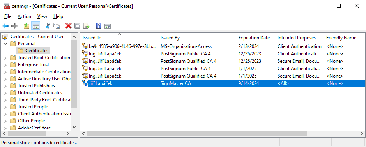The height and width of the screenshot is (147, 366).
Task: Open the Help question mark icon
Action: point(99,26)
